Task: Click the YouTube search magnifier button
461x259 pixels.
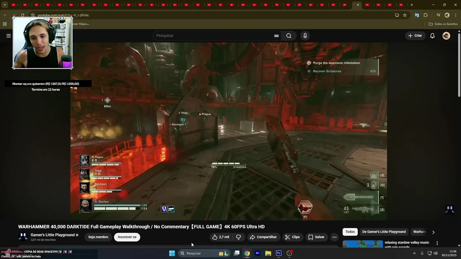Action: pos(289,36)
